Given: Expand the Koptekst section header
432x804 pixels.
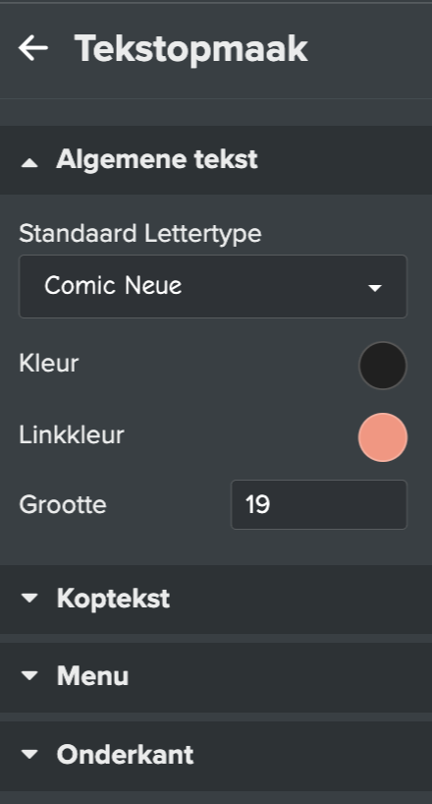Looking at the screenshot, I should pos(216,599).
